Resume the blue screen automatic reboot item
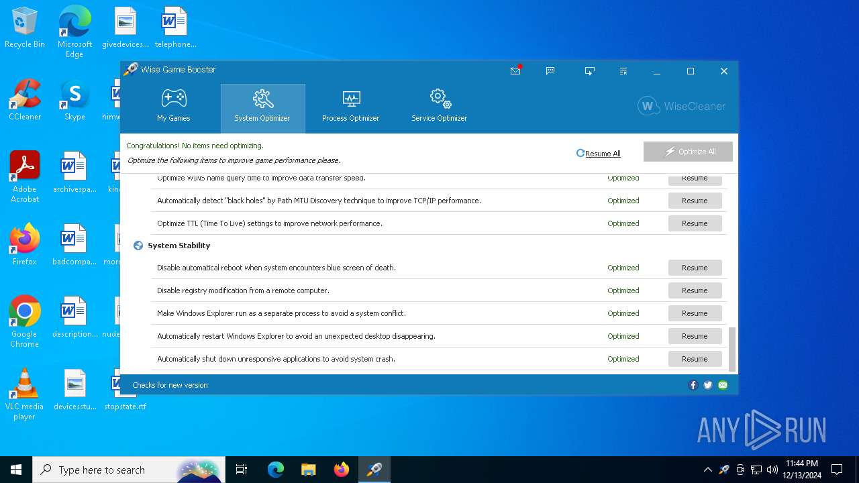859x483 pixels. (695, 268)
